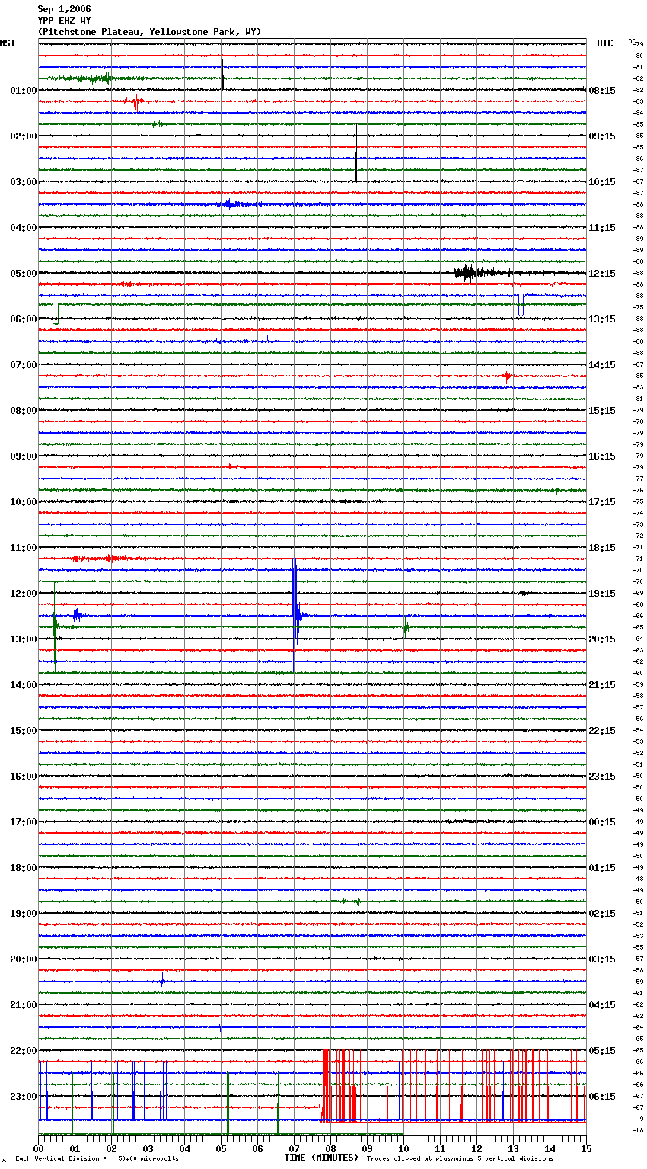Image resolution: width=647 pixels, height=1169 pixels.
Task: Click the "(Pitchstone Plateau, Yellowstone Park, WY)" location text
Action: [x=149, y=32]
